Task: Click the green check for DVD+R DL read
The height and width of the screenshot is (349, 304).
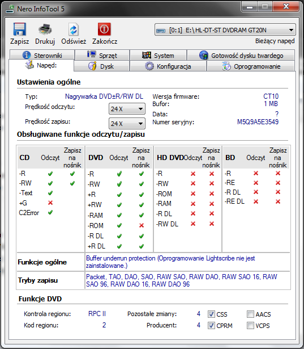Action: (x=119, y=246)
